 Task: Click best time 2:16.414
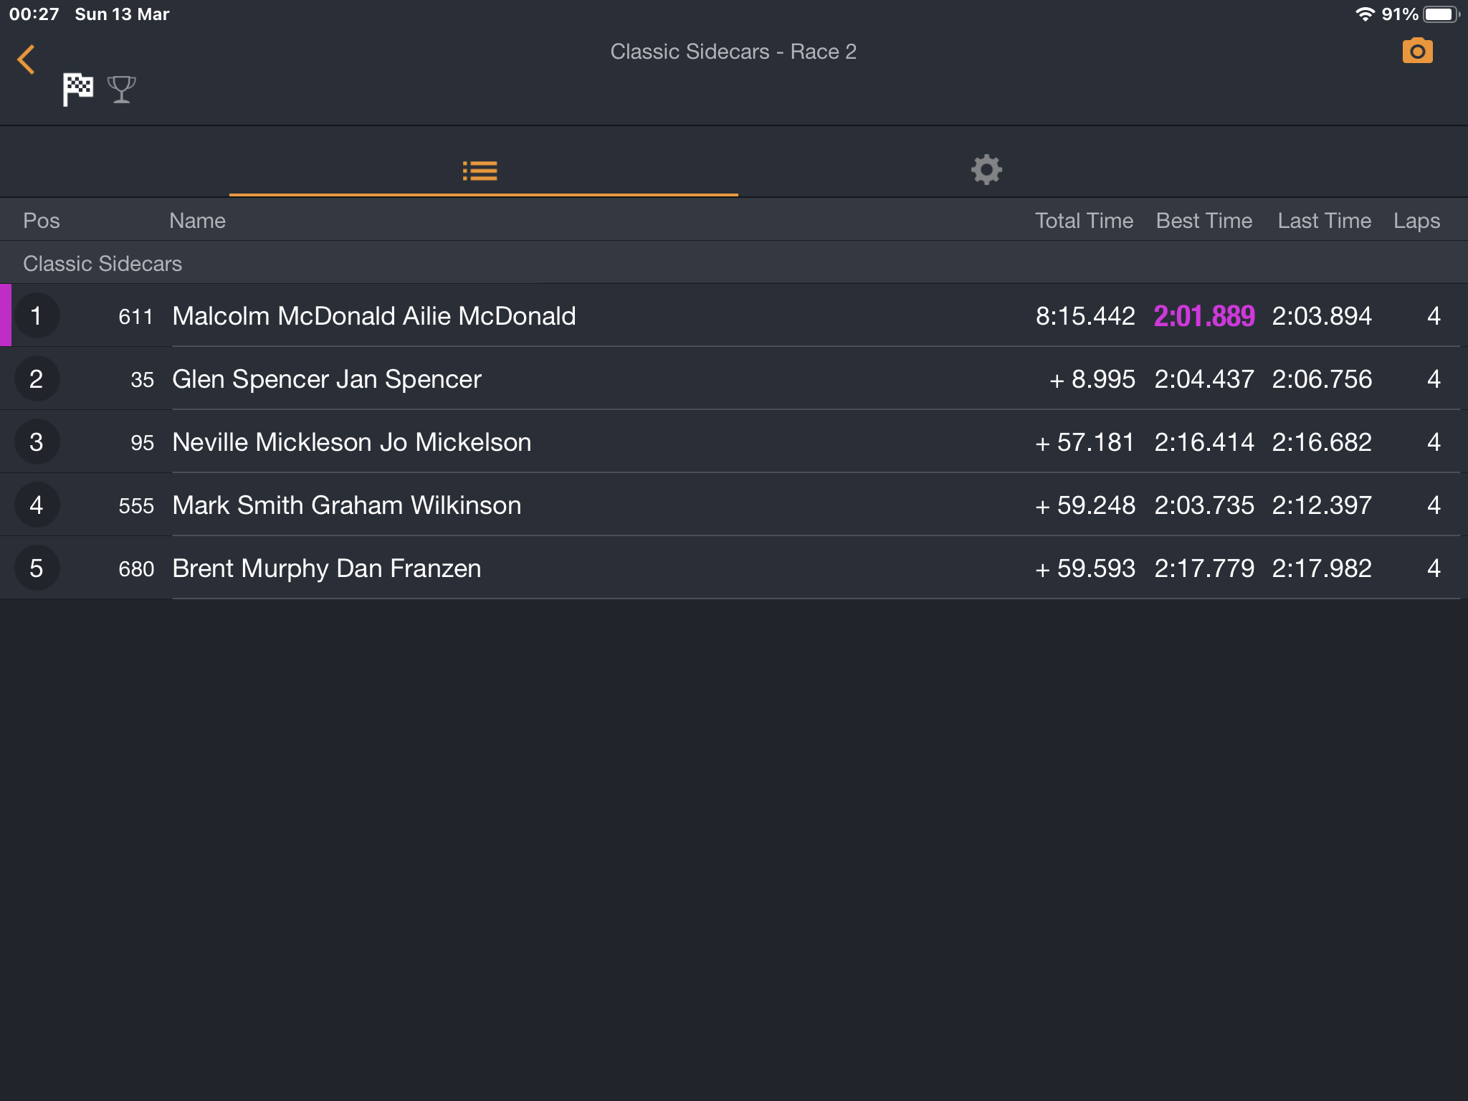(x=1204, y=442)
